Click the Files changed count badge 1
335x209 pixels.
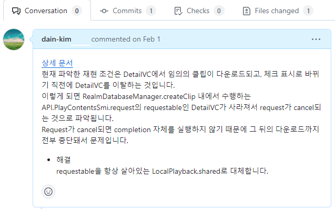[x=308, y=11]
